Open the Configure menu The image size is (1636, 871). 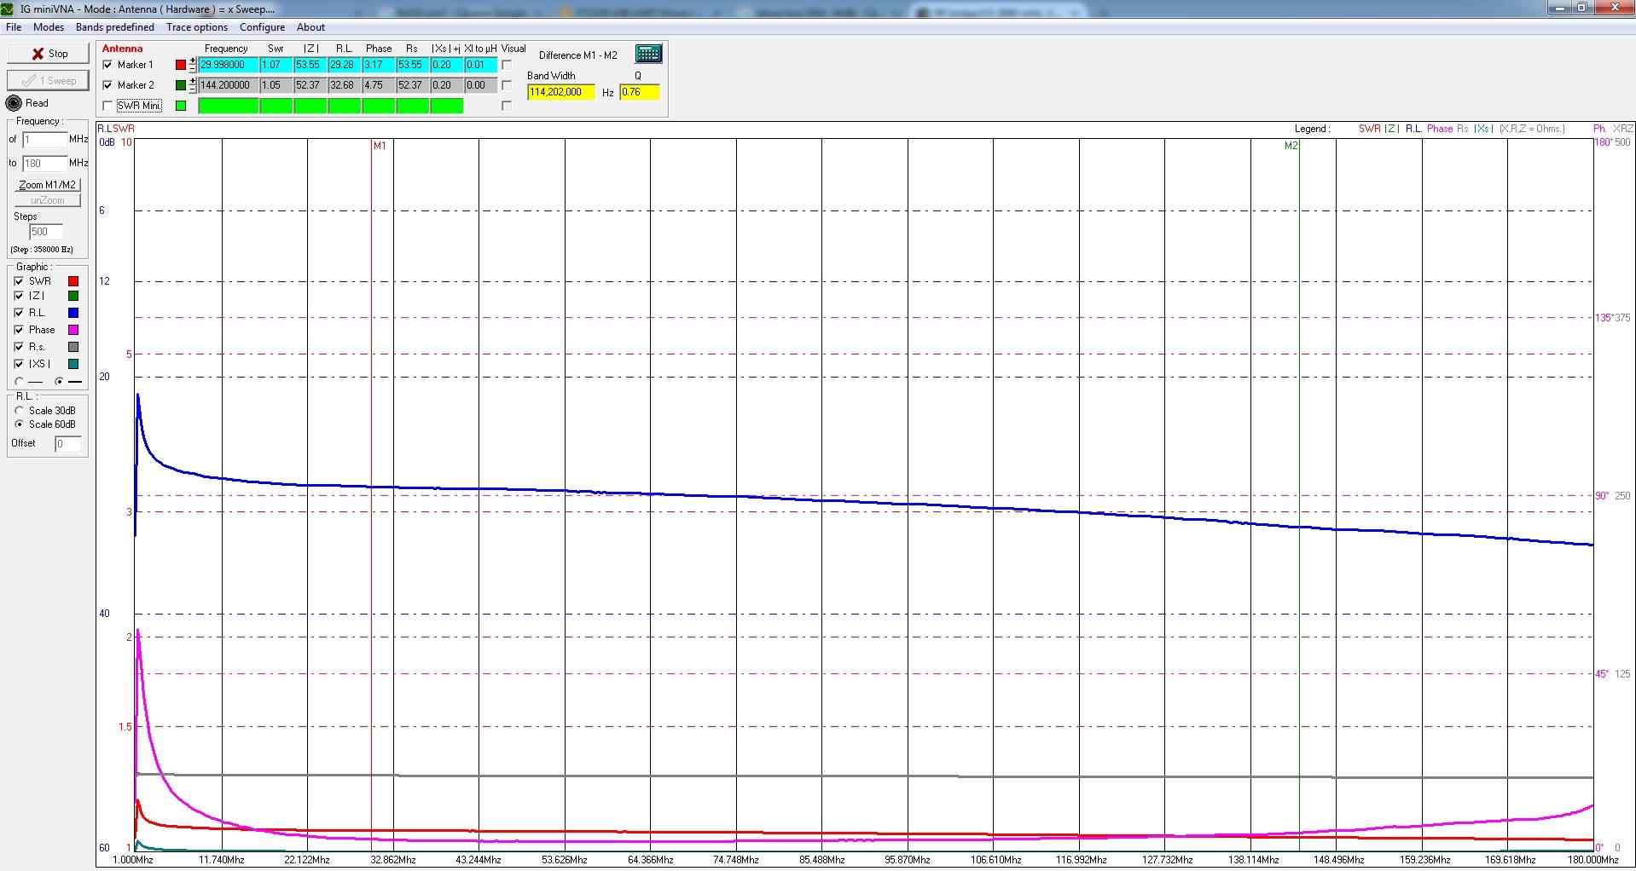[262, 27]
